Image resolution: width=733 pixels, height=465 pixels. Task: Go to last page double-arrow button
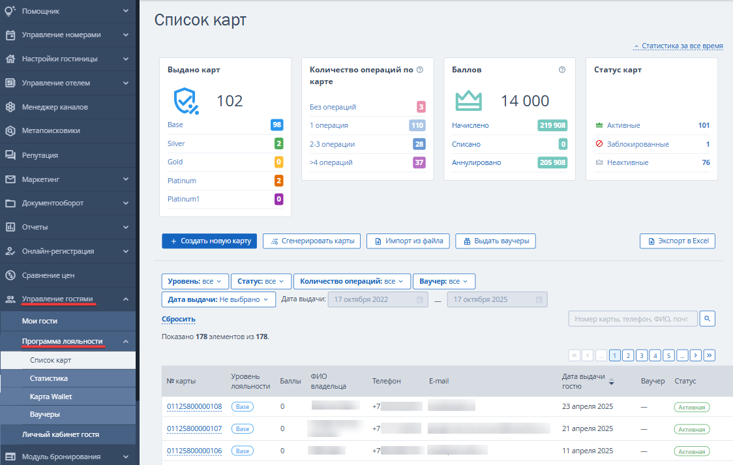(x=710, y=355)
